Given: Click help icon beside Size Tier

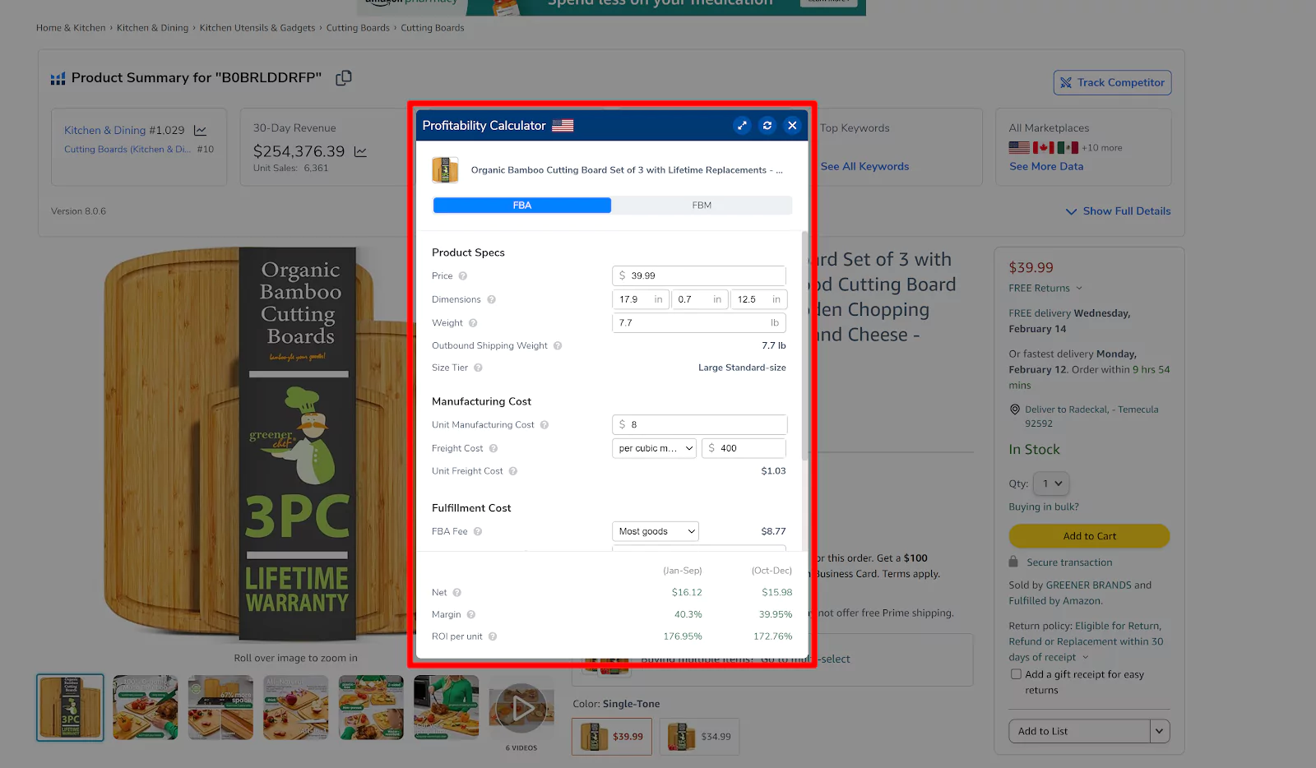Looking at the screenshot, I should coord(478,368).
